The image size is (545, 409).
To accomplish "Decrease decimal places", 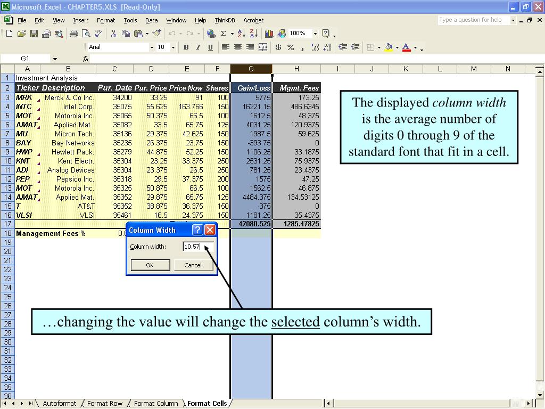I will (327, 47).
